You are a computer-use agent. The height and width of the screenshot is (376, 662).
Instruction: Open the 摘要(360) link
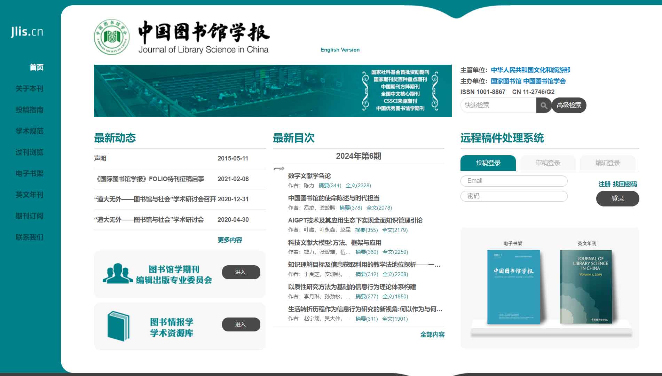point(367,252)
